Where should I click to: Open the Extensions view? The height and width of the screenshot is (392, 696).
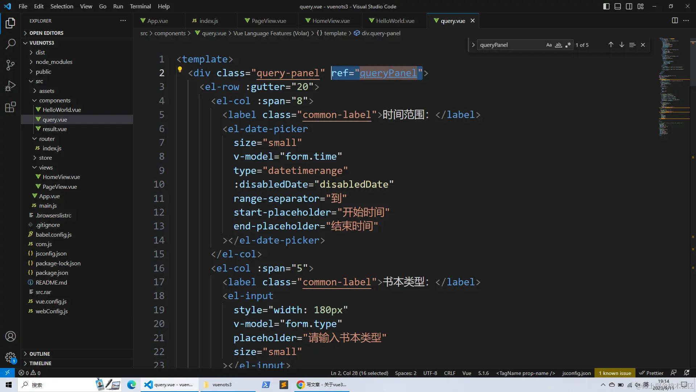pos(11,107)
